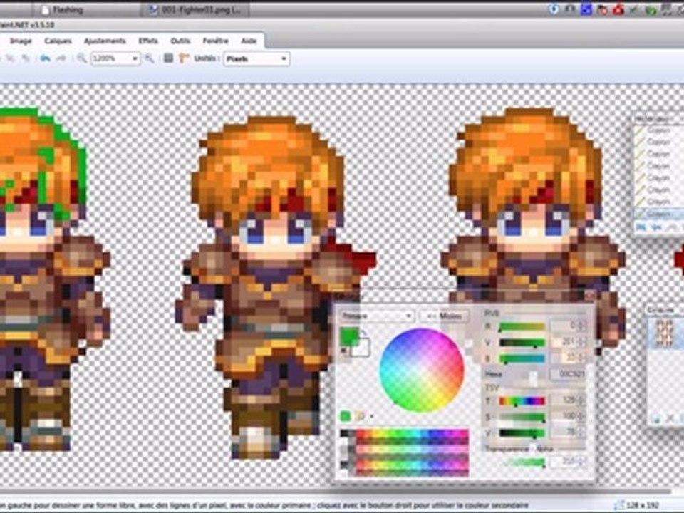The height and width of the screenshot is (513, 684).
Task: Click the swap colors arrow icon
Action: [365, 333]
